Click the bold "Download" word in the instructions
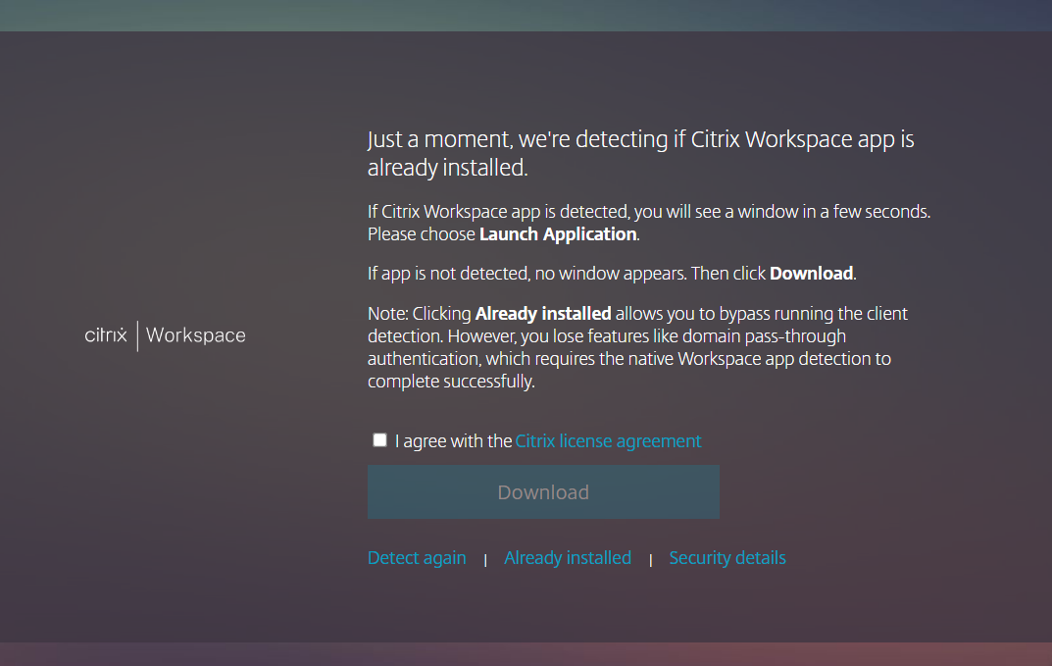Image resolution: width=1052 pixels, height=666 pixels. (x=812, y=274)
